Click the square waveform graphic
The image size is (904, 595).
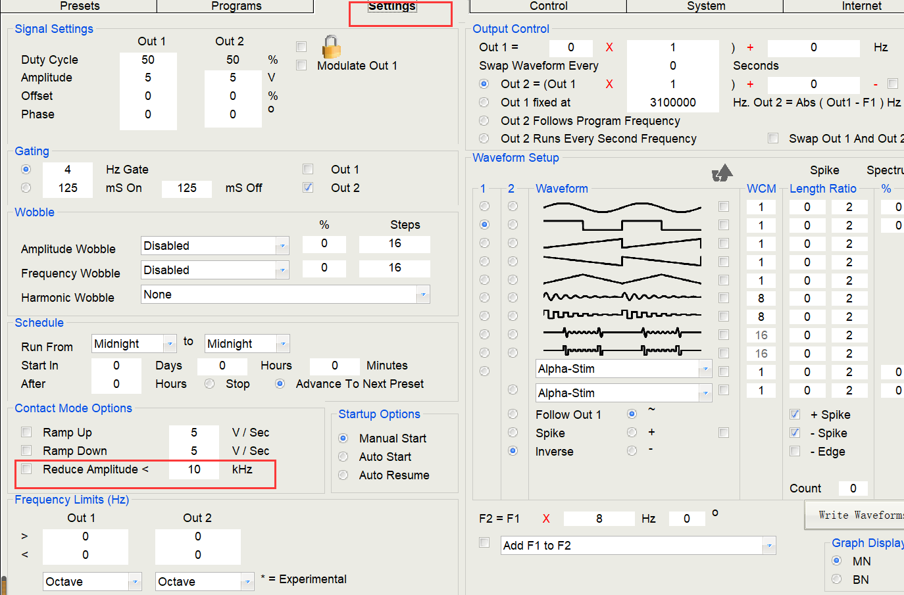point(622,226)
